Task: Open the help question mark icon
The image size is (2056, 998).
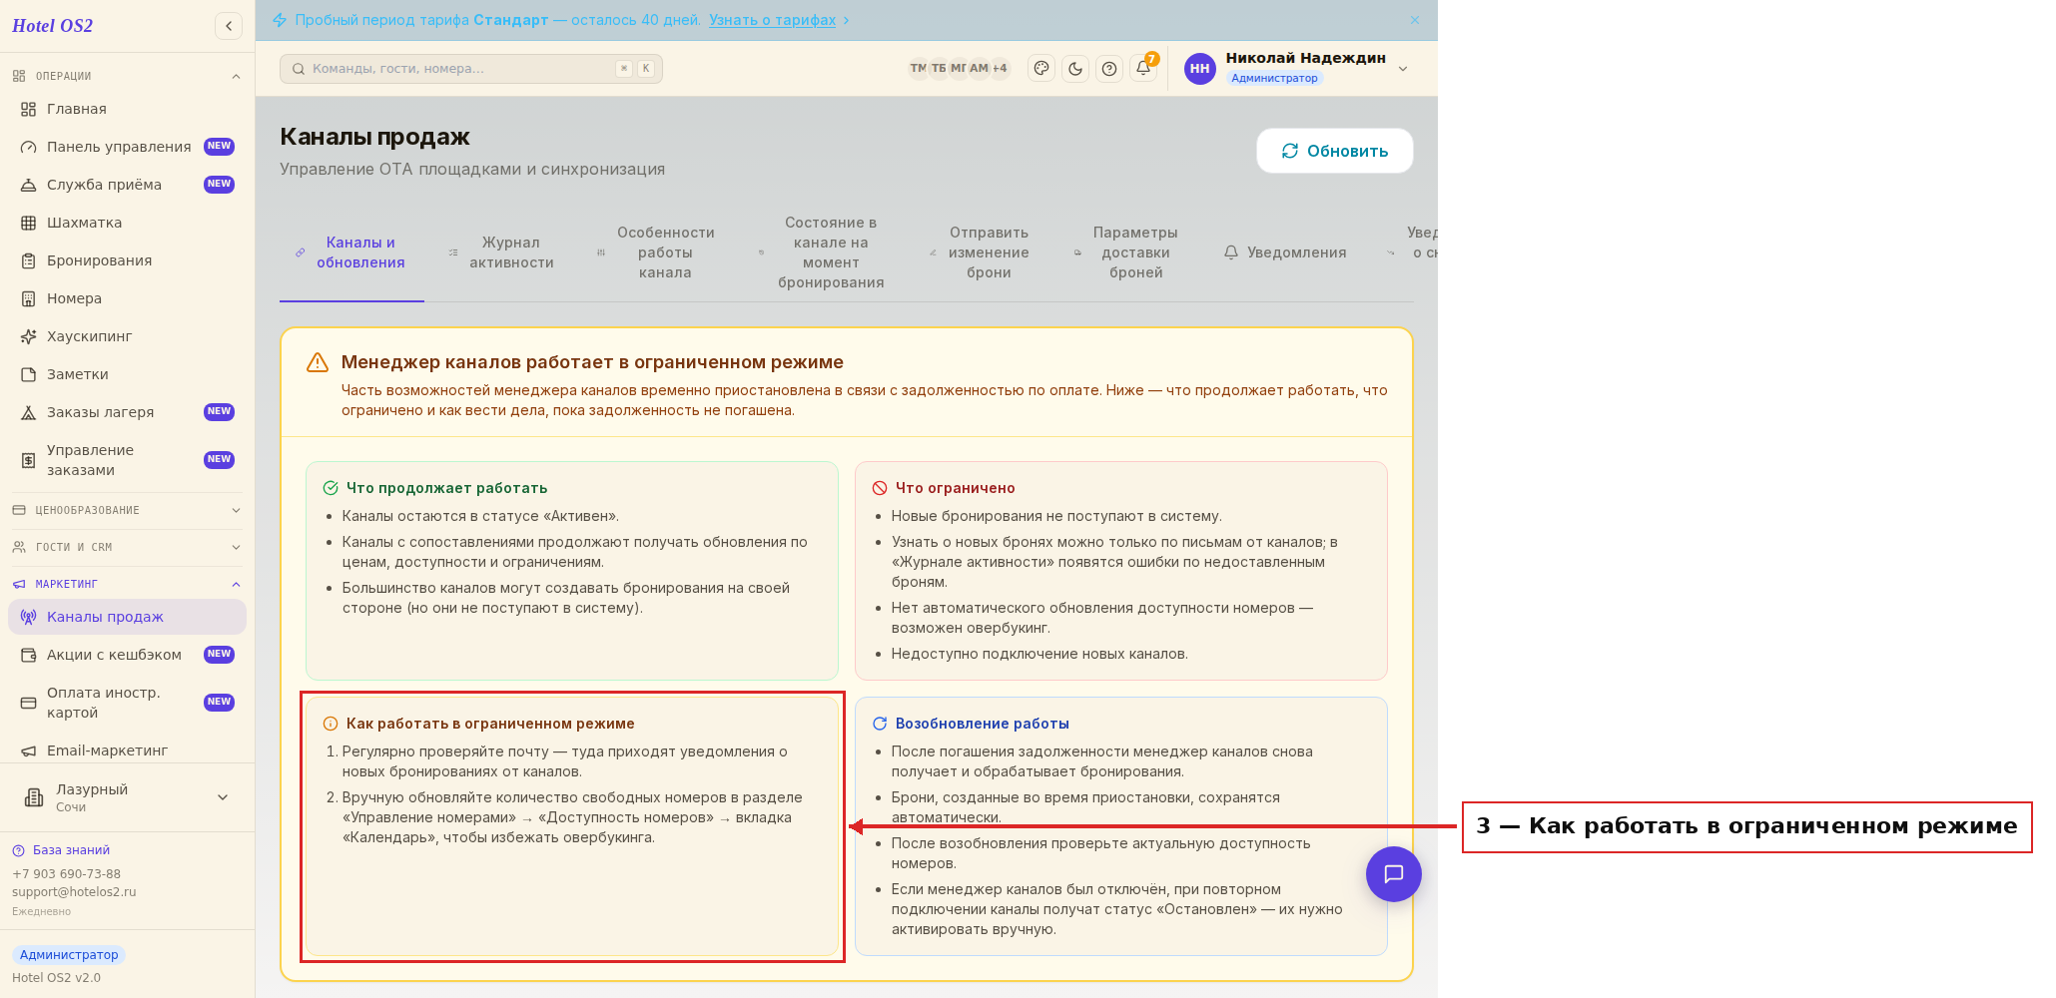Action: (x=1109, y=69)
